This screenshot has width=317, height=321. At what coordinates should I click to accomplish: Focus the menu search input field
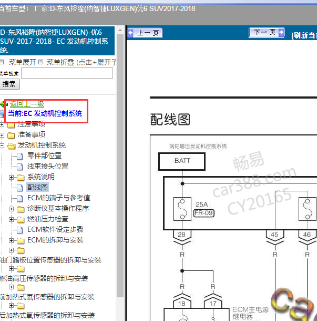(x=67, y=73)
